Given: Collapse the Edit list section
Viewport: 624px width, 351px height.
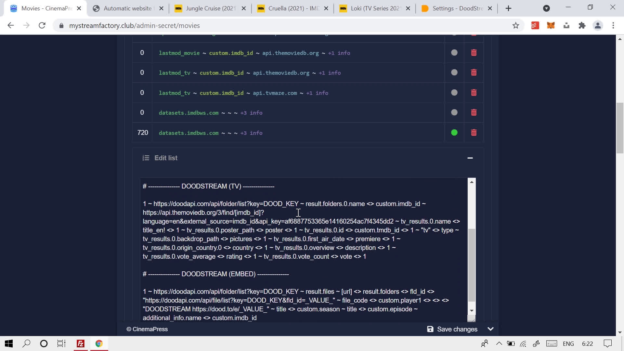Looking at the screenshot, I should coord(470,158).
